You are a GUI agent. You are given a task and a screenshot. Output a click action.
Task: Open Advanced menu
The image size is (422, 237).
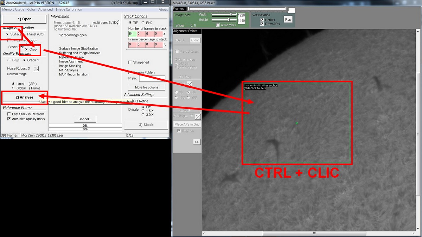45,9
